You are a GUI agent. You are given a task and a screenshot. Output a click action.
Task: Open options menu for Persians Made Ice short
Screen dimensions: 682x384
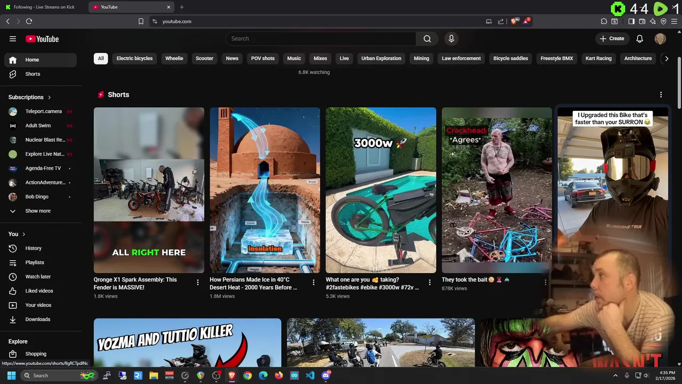click(x=313, y=283)
